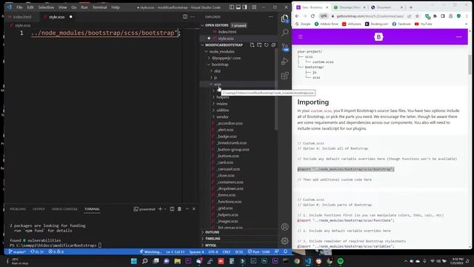This screenshot has width=474, height=267.
Task: Collapse all folders in the explorer
Action: [x=273, y=44]
